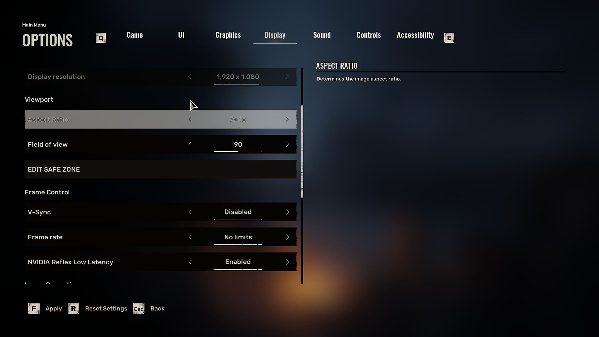Select the Display tab
Viewport: 599px width, 337px height.
click(x=275, y=35)
